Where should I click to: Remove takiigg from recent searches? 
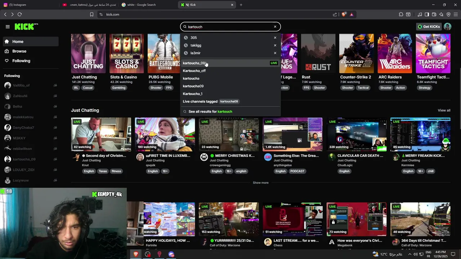275,45
